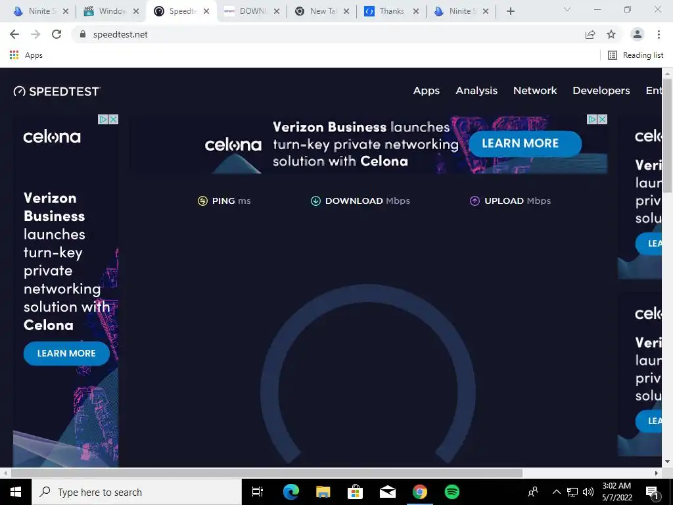Close the top banner ad
The image size is (673, 505).
point(603,120)
